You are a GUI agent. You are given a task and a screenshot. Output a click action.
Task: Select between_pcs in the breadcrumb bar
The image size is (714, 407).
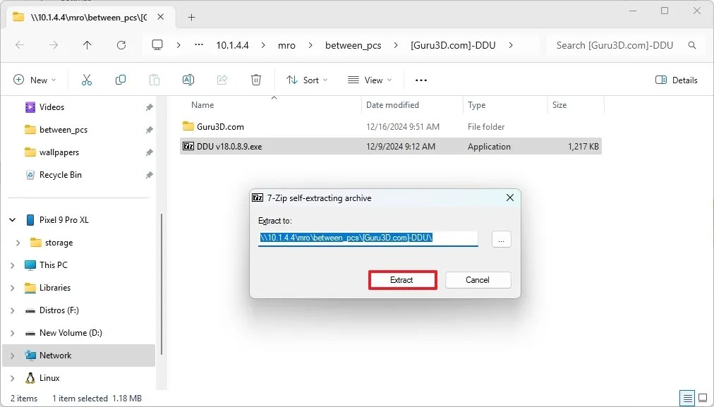click(353, 44)
